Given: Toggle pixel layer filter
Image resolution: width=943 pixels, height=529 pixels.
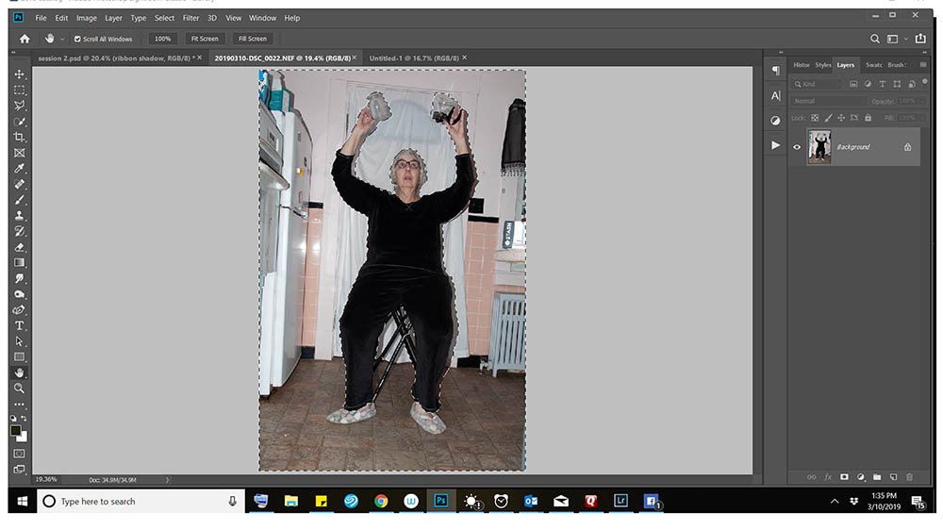Looking at the screenshot, I should pos(853,84).
